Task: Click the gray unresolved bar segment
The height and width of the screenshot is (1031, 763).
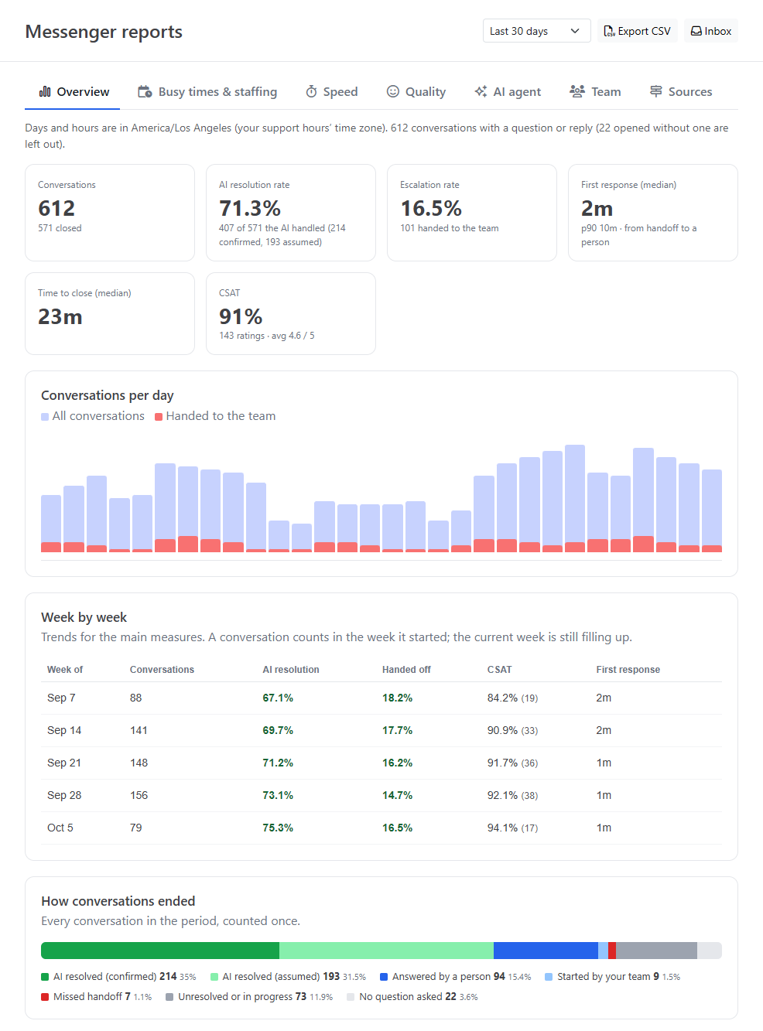Action: point(656,951)
